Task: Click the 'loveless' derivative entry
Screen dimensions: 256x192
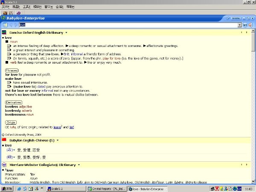Action: tap(12, 107)
